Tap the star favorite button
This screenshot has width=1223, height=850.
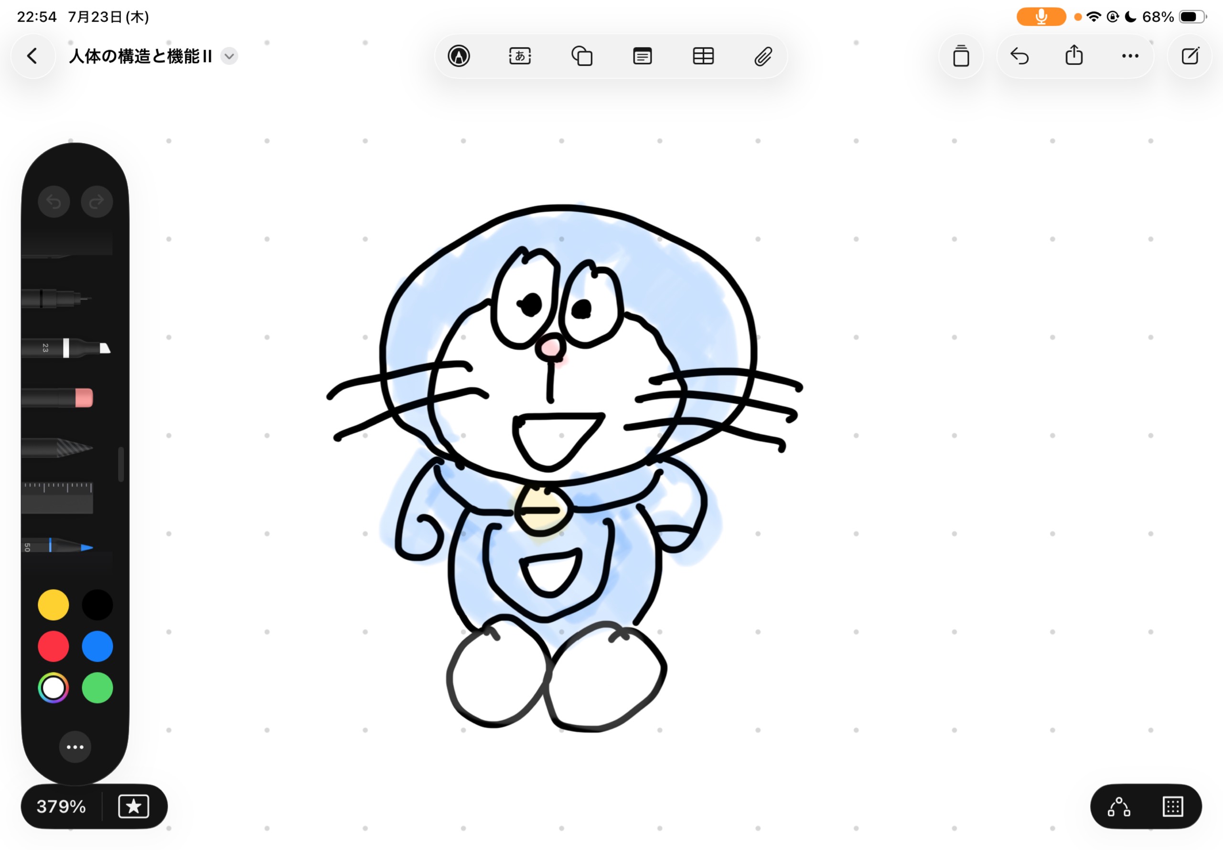(134, 807)
